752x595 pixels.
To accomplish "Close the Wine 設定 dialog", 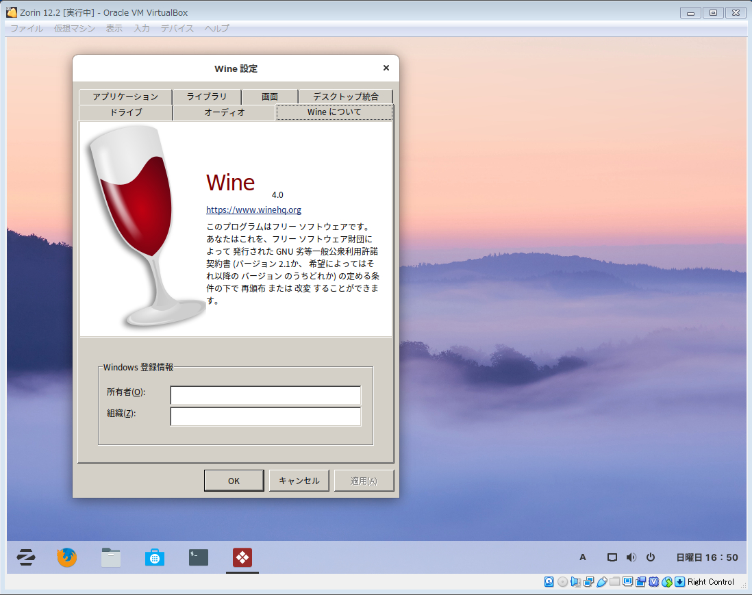I will pyautogui.click(x=386, y=68).
